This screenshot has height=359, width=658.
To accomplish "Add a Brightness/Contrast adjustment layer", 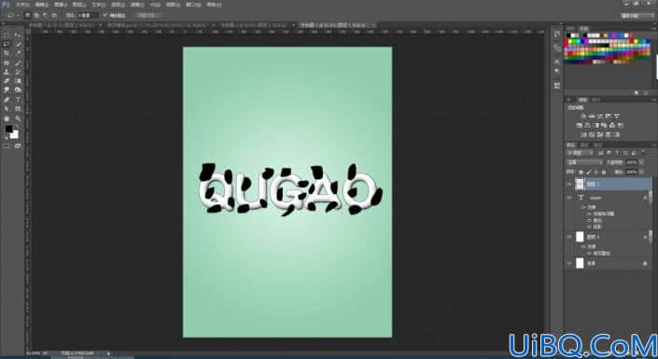I will pos(583,117).
